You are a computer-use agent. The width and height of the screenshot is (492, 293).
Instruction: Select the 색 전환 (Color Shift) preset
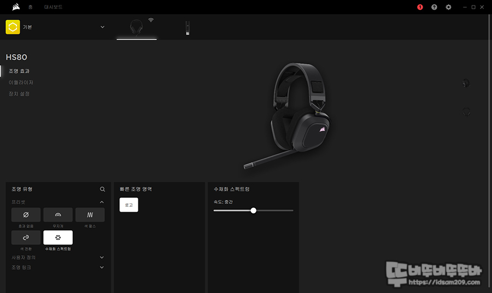tap(26, 237)
